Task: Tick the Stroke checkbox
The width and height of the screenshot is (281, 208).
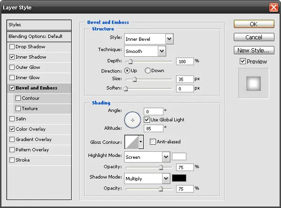Action: point(12,160)
